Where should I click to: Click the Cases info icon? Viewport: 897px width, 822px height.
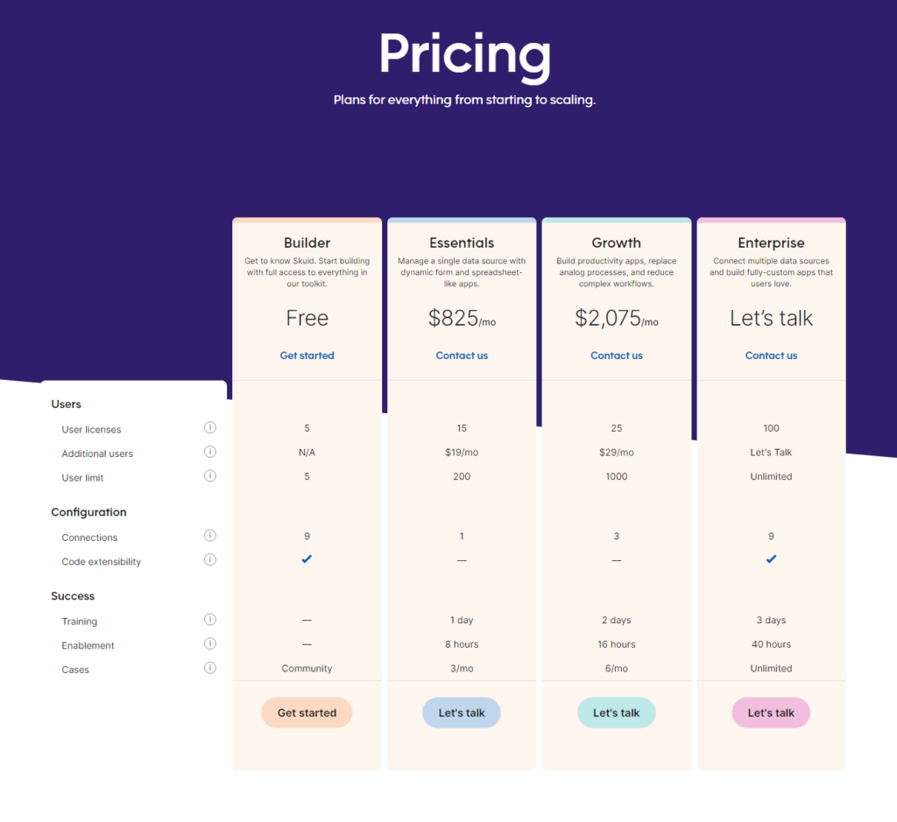click(x=209, y=667)
